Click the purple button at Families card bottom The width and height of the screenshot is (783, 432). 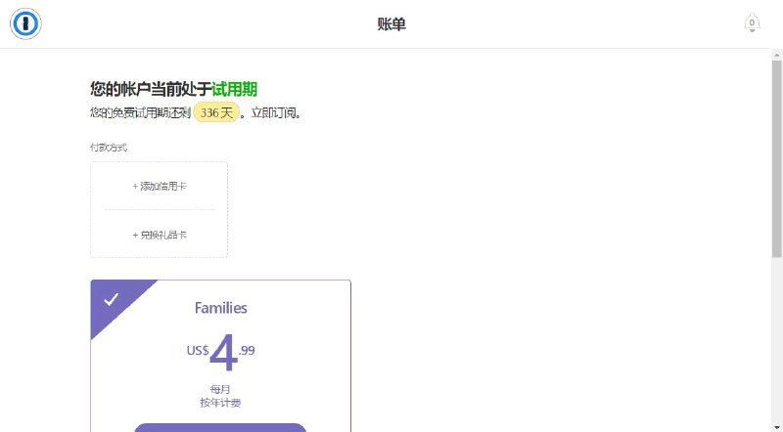(220, 427)
